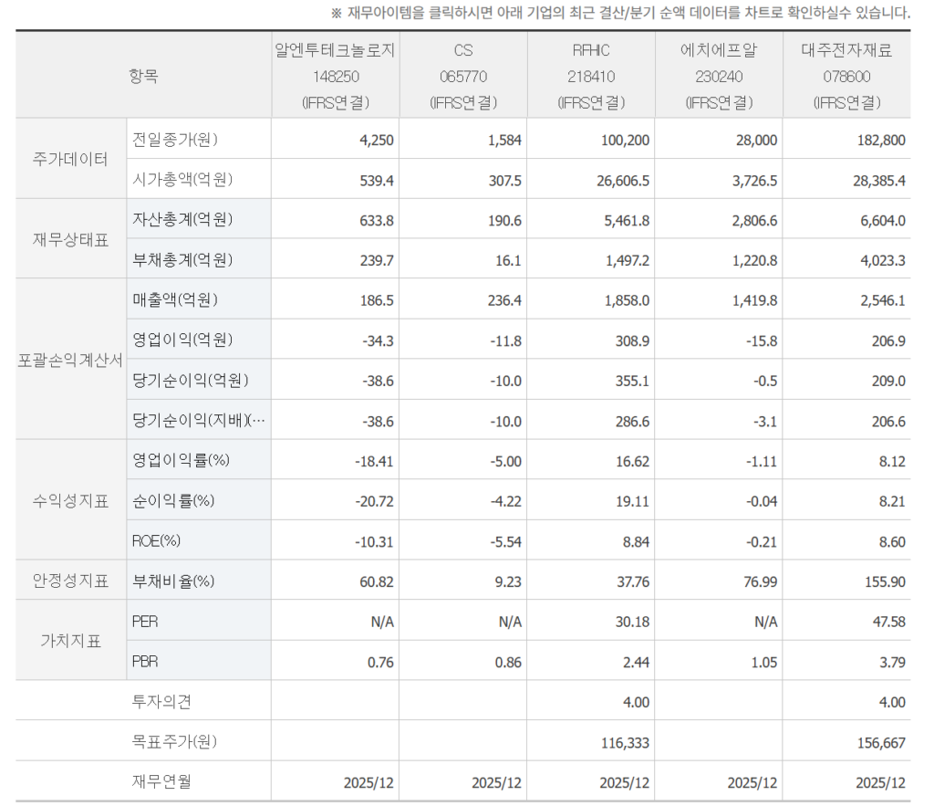This screenshot has height=806, width=934.
Task: Click the 재무연월 row label
Action: tap(161, 781)
